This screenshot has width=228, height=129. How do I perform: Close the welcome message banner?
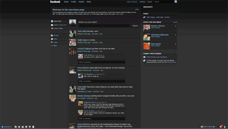(137, 9)
